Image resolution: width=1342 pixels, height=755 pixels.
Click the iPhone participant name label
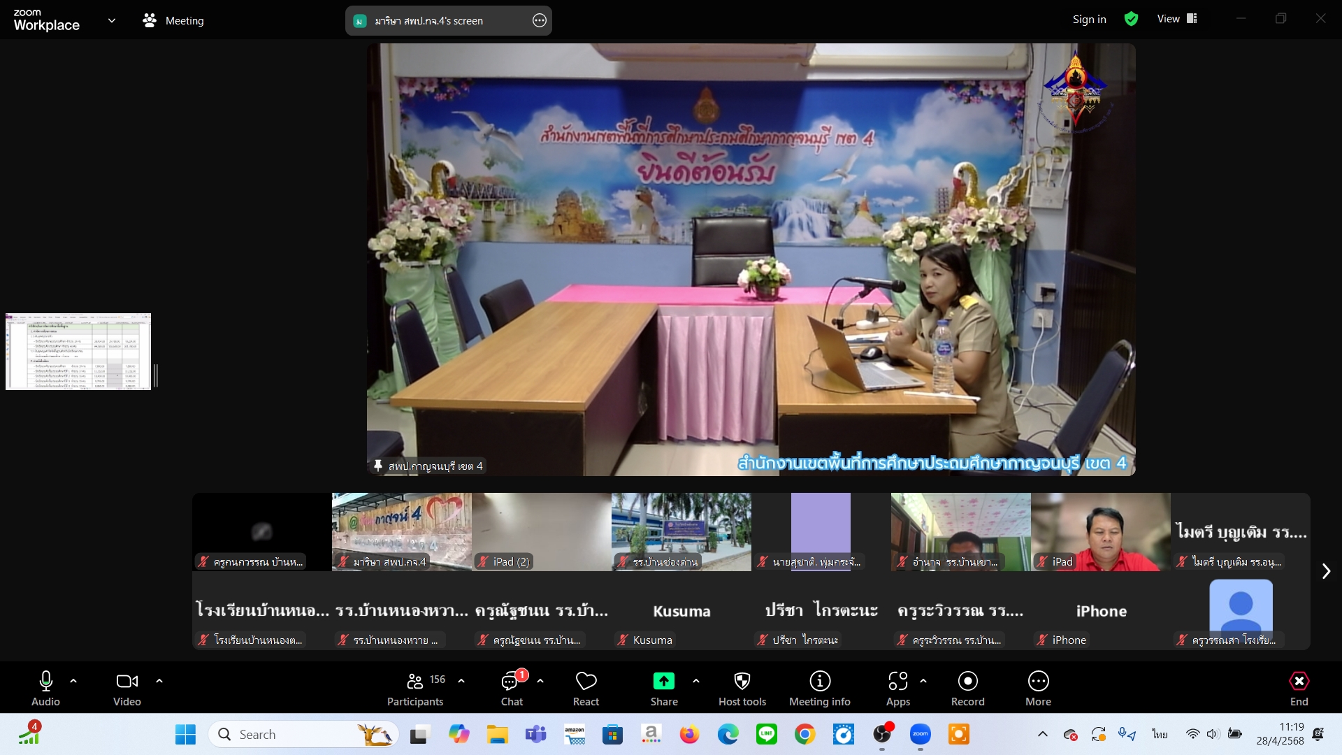(1069, 640)
